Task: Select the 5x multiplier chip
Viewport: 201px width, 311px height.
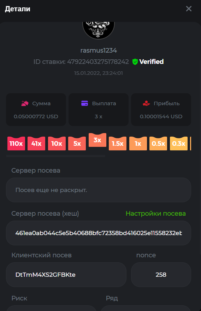Action: point(77,143)
